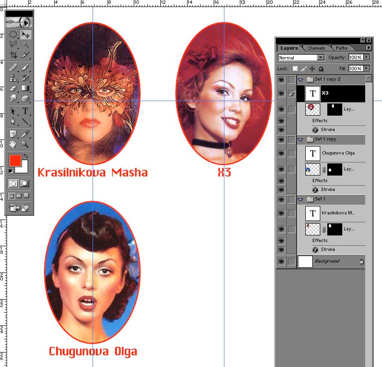Click the Fill percentage field

pos(356,68)
